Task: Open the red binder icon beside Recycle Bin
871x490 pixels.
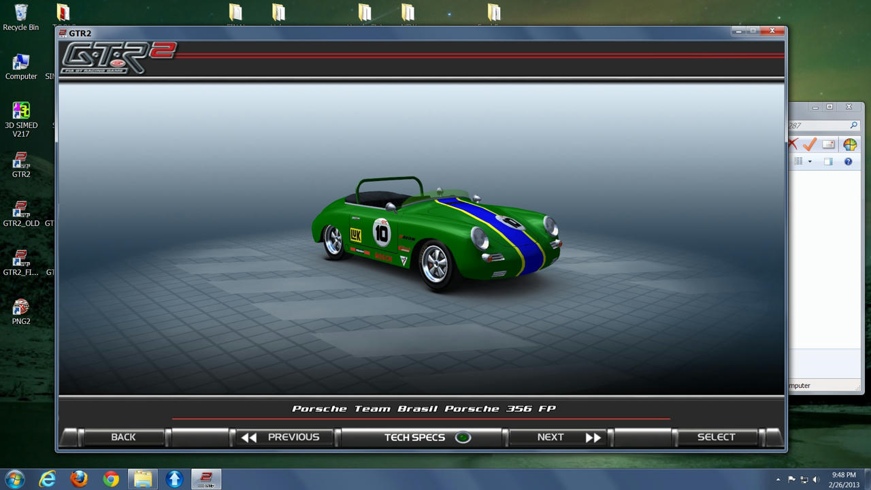Action: point(63,12)
